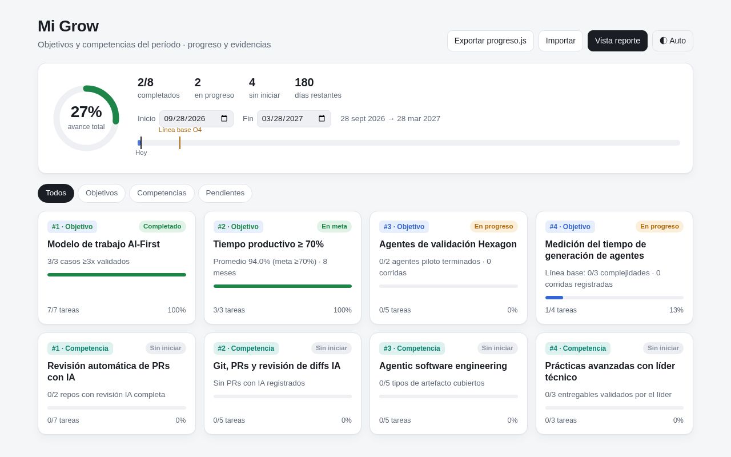Toggle the Auto theme button
The height and width of the screenshot is (457, 731).
tap(673, 41)
